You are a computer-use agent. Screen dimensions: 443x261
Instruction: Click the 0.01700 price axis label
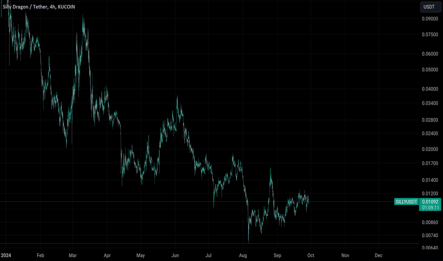coord(430,163)
